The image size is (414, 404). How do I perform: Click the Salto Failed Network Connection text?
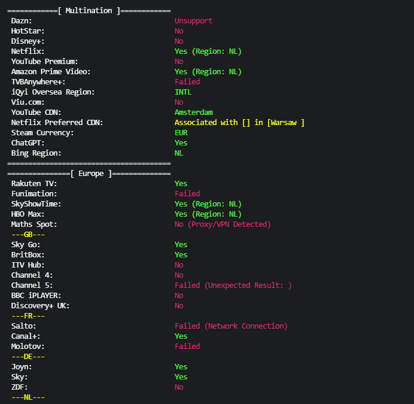click(231, 326)
